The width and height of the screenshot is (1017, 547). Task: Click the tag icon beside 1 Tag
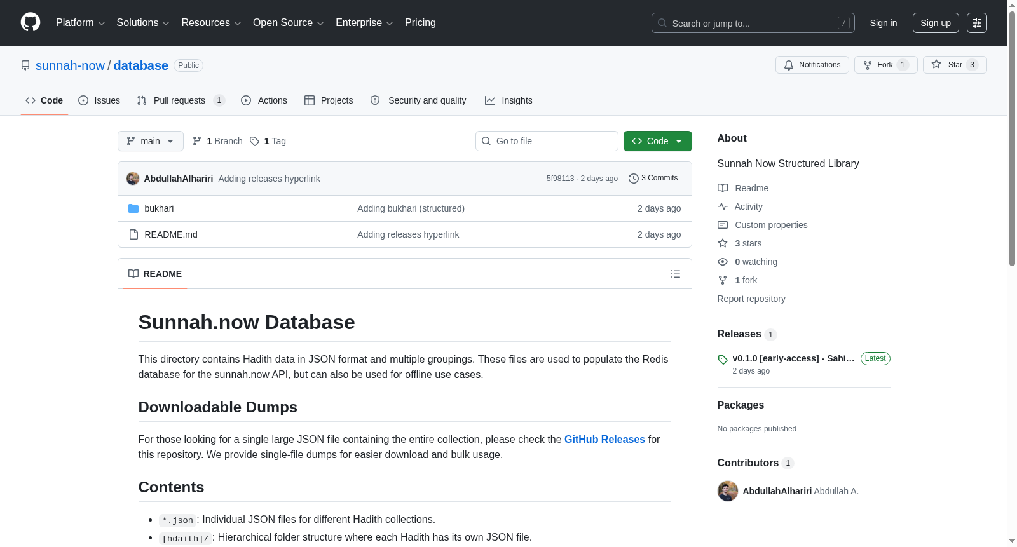pyautogui.click(x=254, y=141)
